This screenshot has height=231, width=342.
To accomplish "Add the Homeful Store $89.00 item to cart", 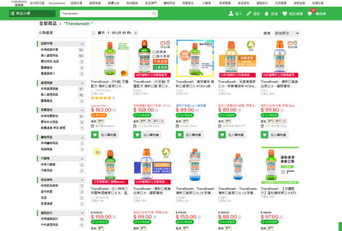I will (x=190, y=135).
